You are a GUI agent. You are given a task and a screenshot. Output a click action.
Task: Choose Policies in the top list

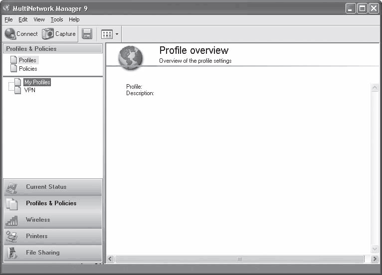click(x=28, y=69)
